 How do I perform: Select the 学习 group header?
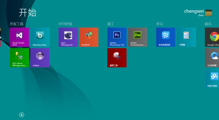click(159, 24)
